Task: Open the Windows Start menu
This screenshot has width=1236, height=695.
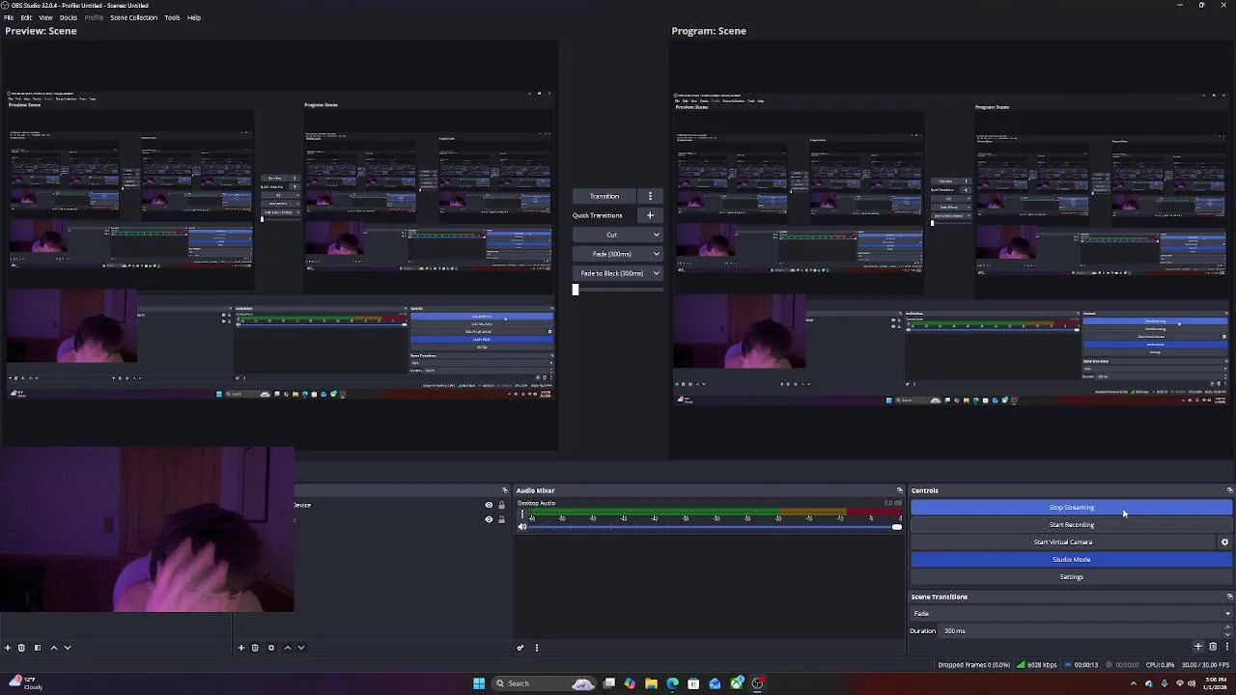Action: click(x=479, y=683)
